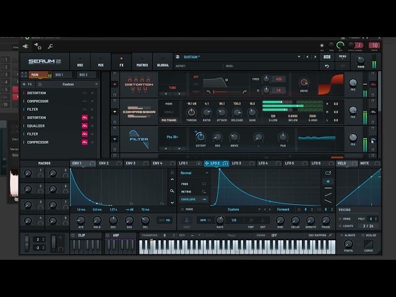The width and height of the screenshot is (396, 297).
Task: Select the TUBE distortion type display
Action: (173, 88)
